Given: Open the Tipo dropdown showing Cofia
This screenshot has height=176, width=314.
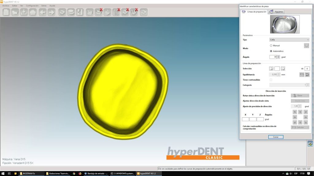Looking at the screenshot, I should click(x=289, y=40).
